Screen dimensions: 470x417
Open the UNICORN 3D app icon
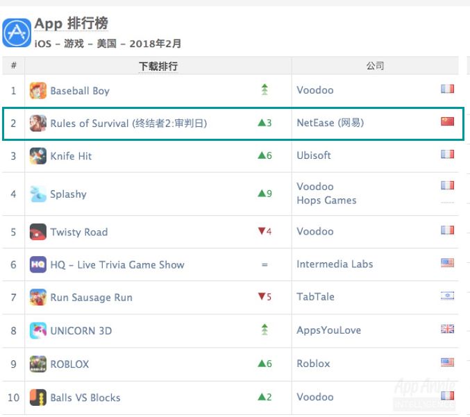point(38,330)
